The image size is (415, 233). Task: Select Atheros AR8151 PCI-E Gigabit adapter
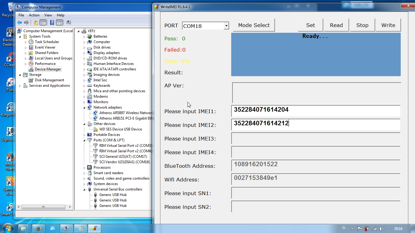point(125,118)
